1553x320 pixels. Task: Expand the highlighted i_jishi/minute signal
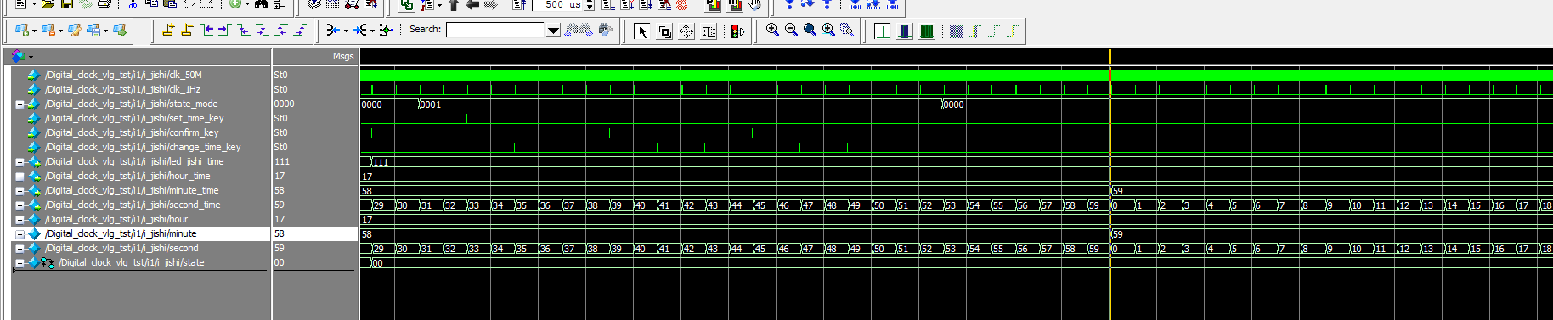[20, 234]
